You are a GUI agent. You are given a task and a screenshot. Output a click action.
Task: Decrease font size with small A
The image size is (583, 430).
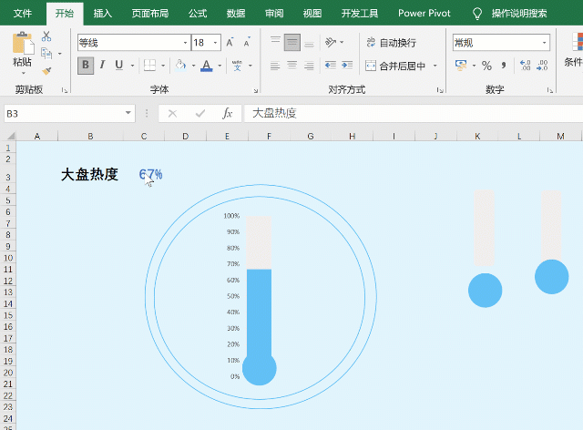click(x=247, y=43)
